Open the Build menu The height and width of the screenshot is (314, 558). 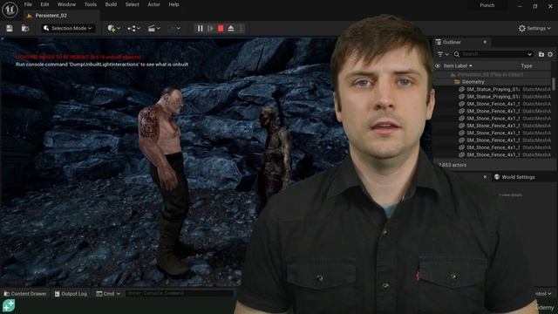111,4
